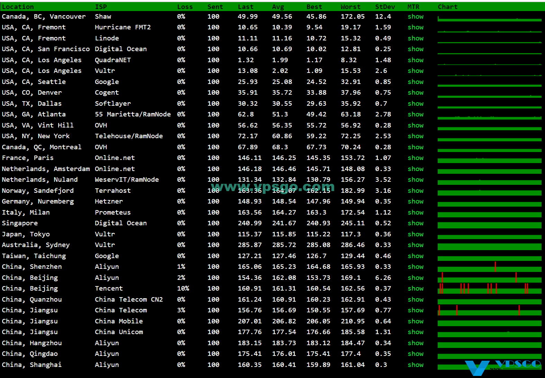Select StDev value 6.26 for Beijing Aliyun
The image size is (545, 378).
[x=383, y=278]
